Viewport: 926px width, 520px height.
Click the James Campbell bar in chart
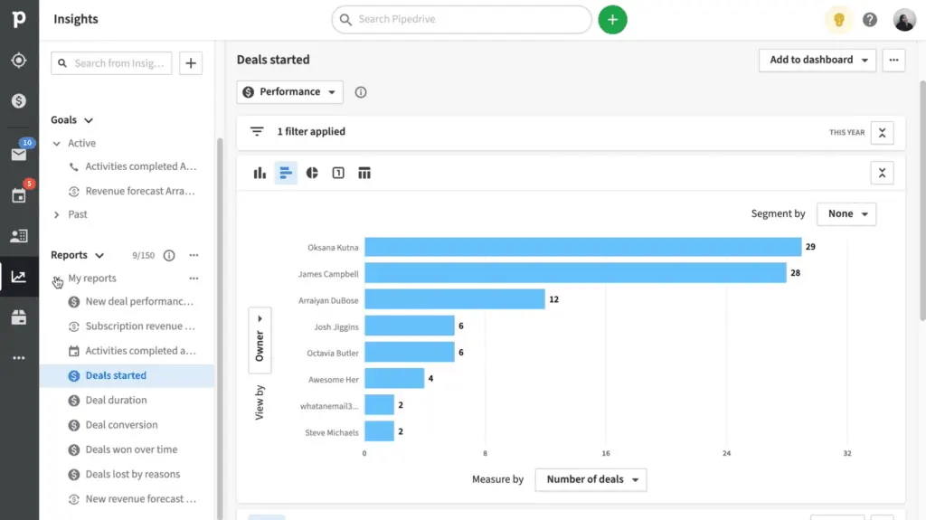[x=575, y=273]
